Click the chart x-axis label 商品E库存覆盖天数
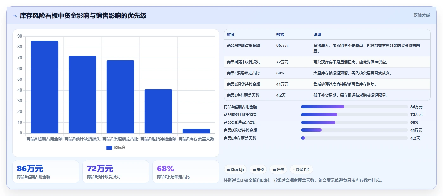Viewport: 443px width, 196px height. pyautogui.click(x=196, y=139)
